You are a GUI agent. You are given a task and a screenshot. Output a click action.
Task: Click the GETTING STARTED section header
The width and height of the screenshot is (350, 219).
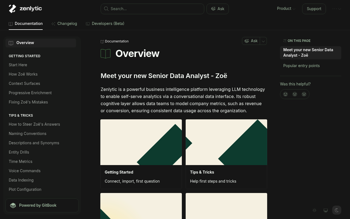click(25, 56)
